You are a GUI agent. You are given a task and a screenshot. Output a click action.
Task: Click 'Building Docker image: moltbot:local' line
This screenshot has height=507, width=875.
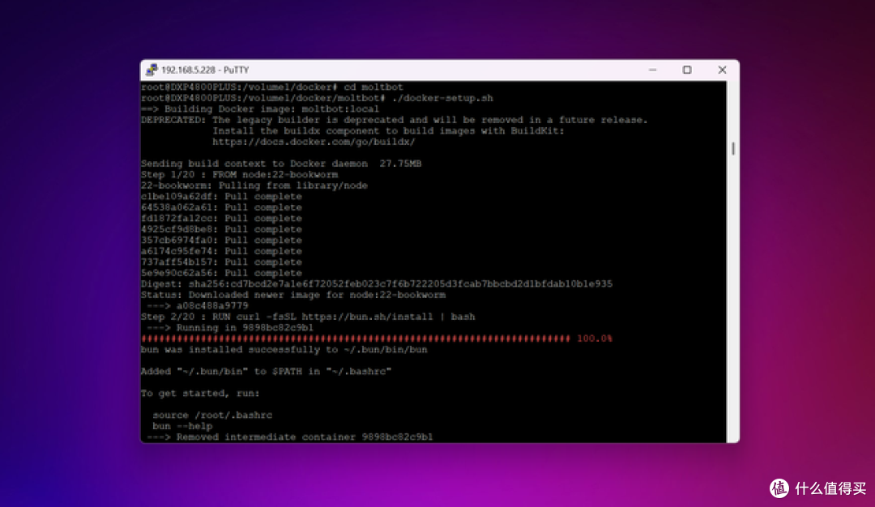(x=260, y=109)
